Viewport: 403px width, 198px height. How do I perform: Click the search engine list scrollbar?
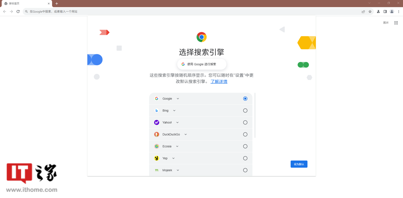[x=255, y=115]
